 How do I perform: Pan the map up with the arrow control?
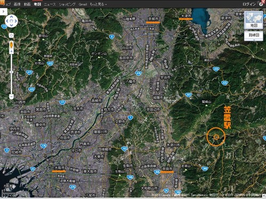[x=11, y=17]
